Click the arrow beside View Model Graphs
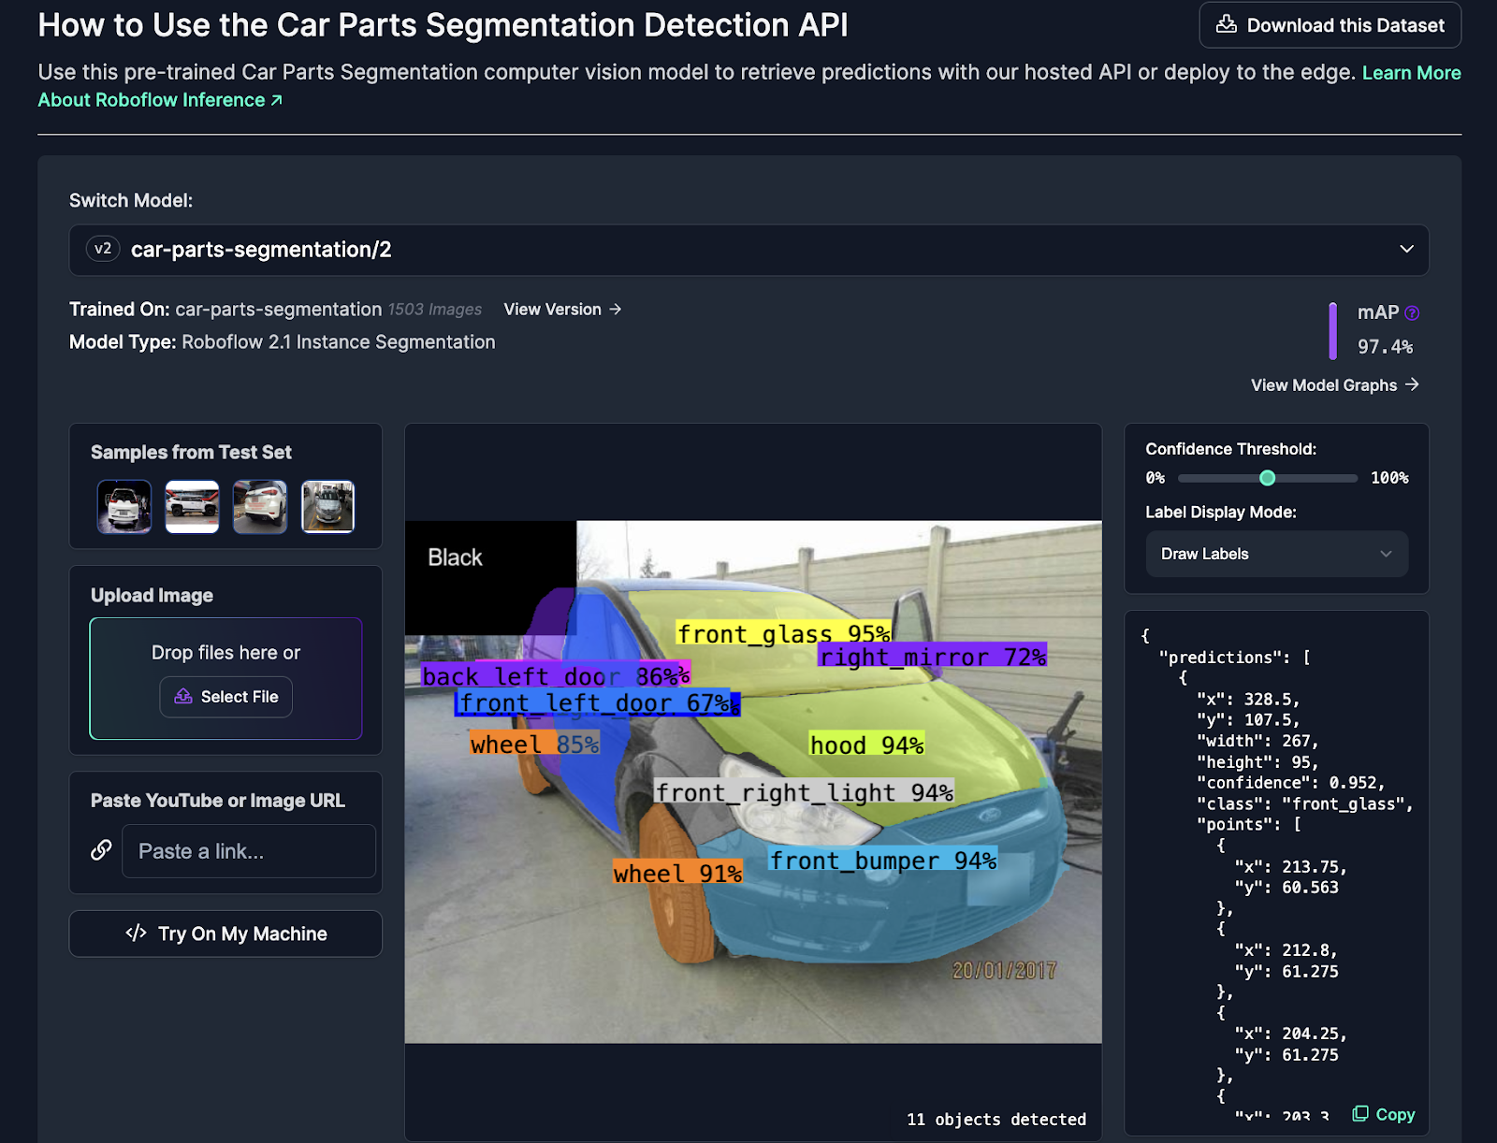 coord(1412,384)
